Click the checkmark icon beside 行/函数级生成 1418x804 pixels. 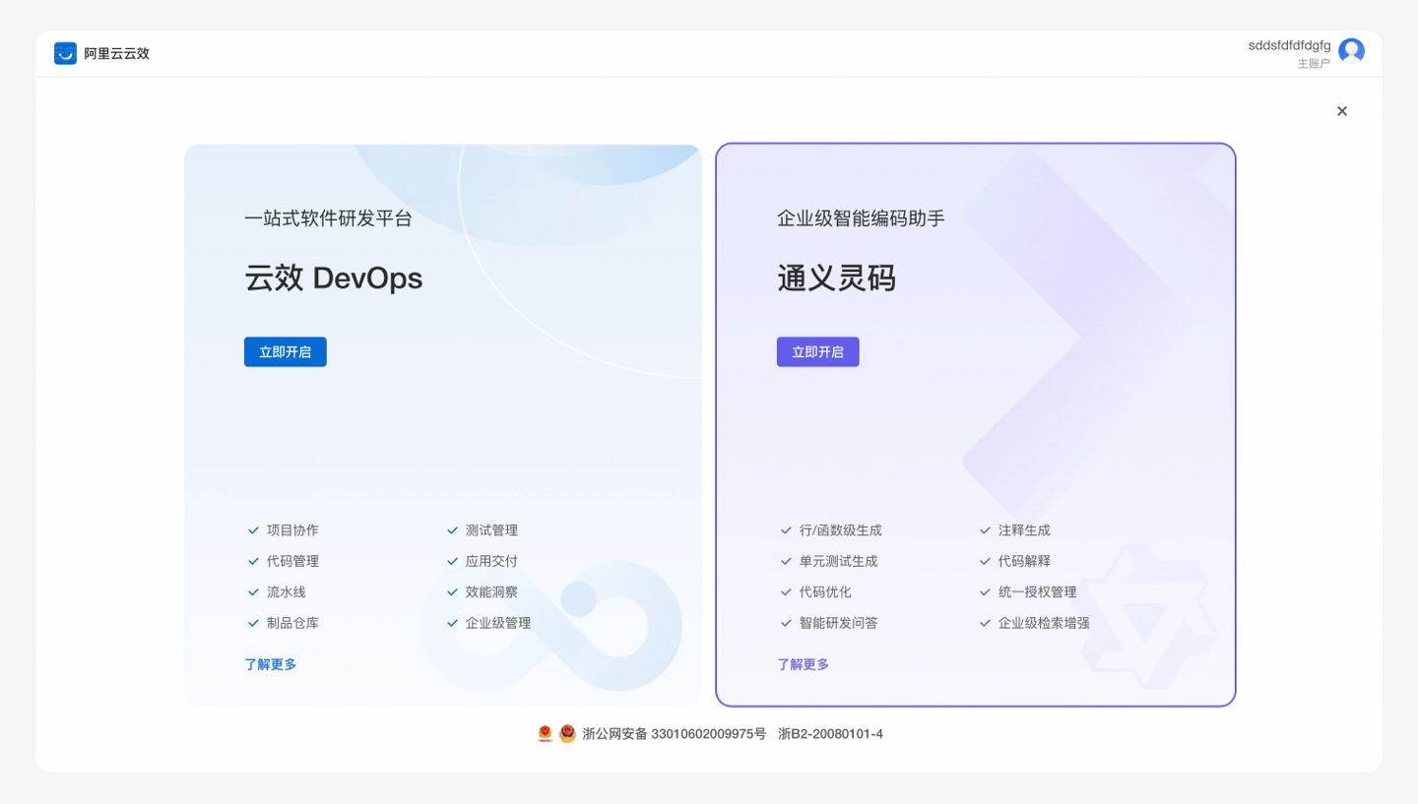pyautogui.click(x=786, y=530)
